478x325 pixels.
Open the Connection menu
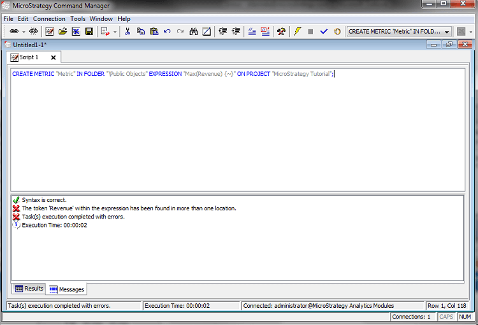(x=49, y=19)
